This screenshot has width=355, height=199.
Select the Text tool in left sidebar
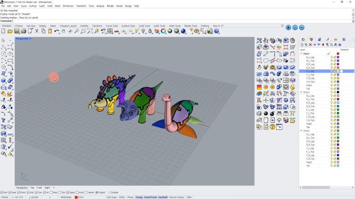pyautogui.click(x=3, y=120)
